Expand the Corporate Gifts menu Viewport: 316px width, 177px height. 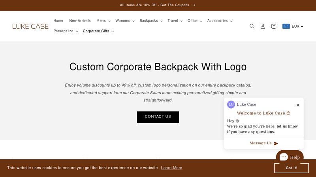[x=98, y=31]
